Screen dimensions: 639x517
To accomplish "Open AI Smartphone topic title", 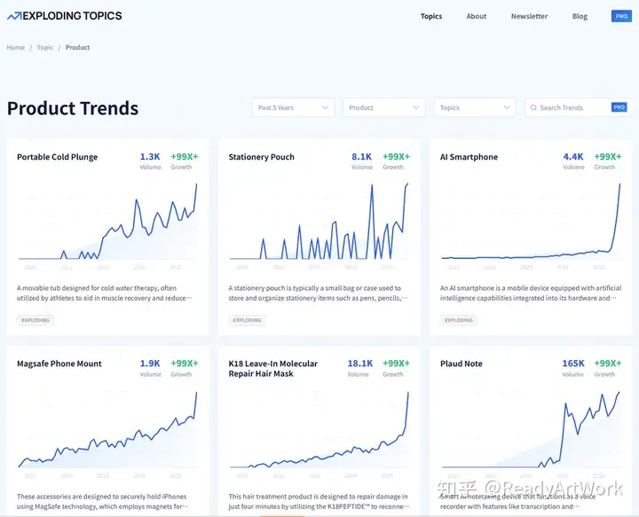I will (469, 157).
